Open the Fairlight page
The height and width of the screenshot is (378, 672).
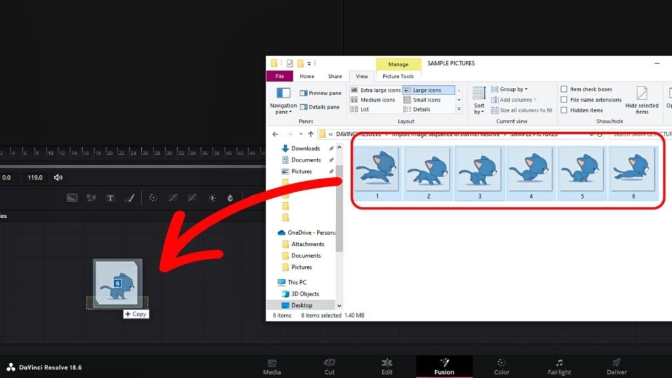coord(558,367)
